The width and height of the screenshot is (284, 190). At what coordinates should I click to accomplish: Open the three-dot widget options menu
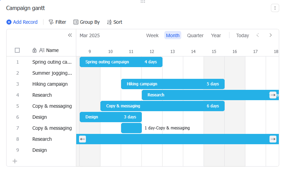[275, 8]
